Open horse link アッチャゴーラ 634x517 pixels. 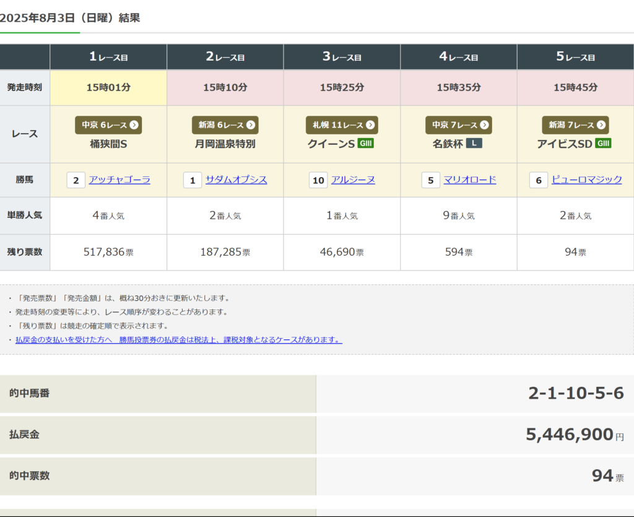[119, 180]
